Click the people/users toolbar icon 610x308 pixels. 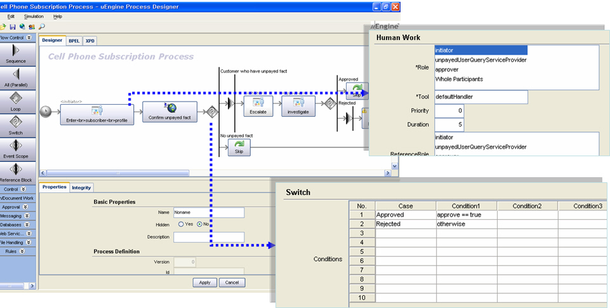coord(32,27)
